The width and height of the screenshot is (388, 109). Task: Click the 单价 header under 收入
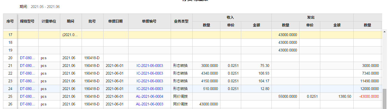(230, 25)
